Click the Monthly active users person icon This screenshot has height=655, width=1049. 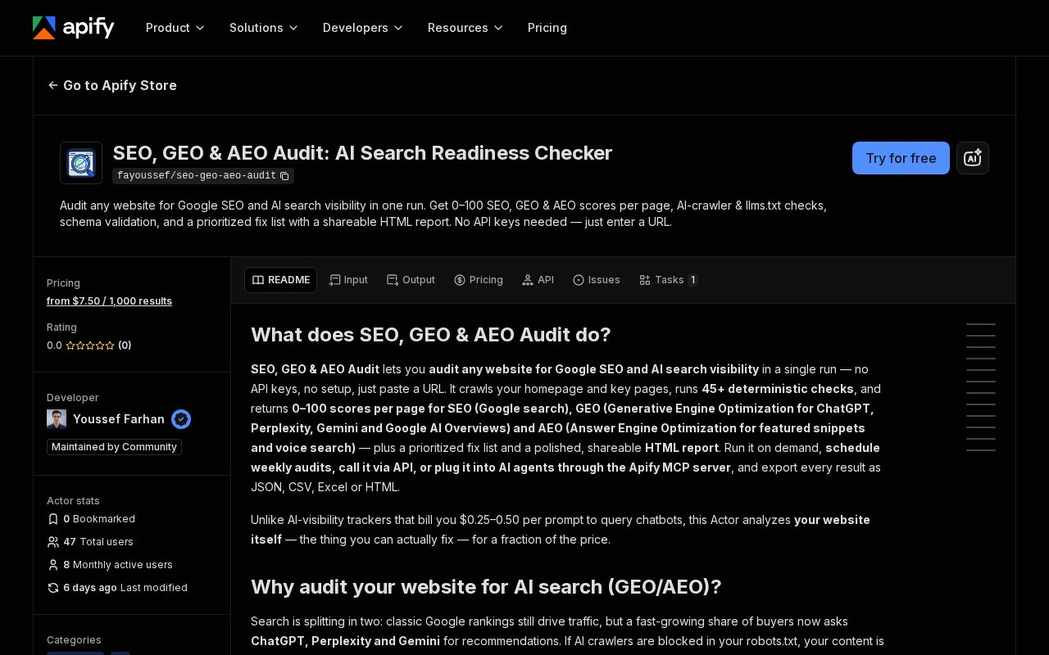pos(53,565)
